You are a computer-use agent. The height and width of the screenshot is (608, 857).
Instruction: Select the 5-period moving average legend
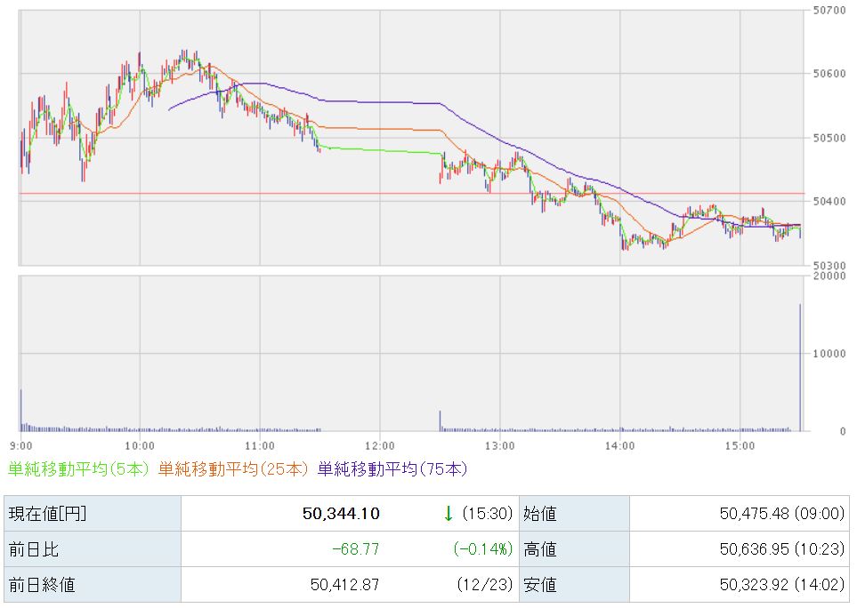[79, 468]
